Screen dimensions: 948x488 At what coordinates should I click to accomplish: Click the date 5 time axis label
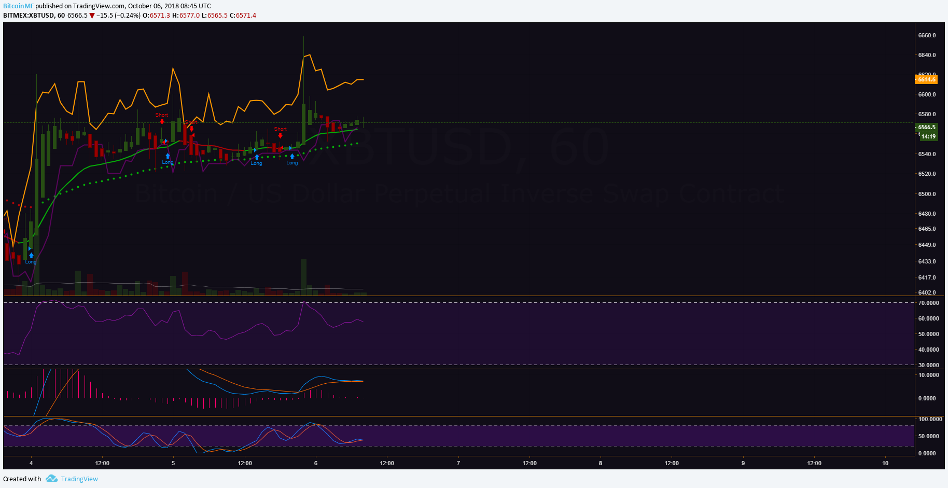(x=173, y=463)
